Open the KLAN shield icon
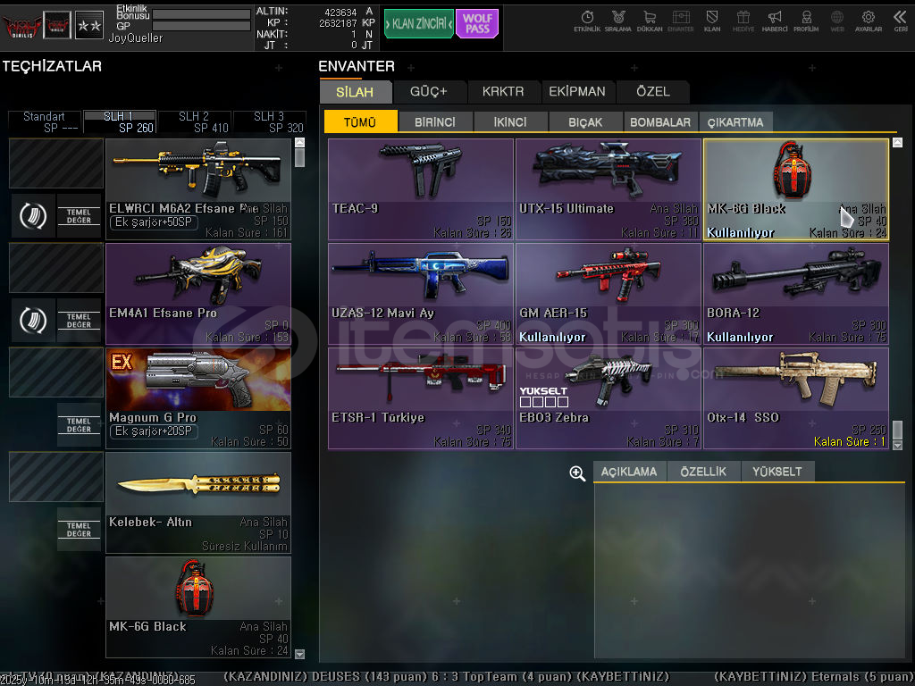The width and height of the screenshot is (915, 686). (x=712, y=21)
